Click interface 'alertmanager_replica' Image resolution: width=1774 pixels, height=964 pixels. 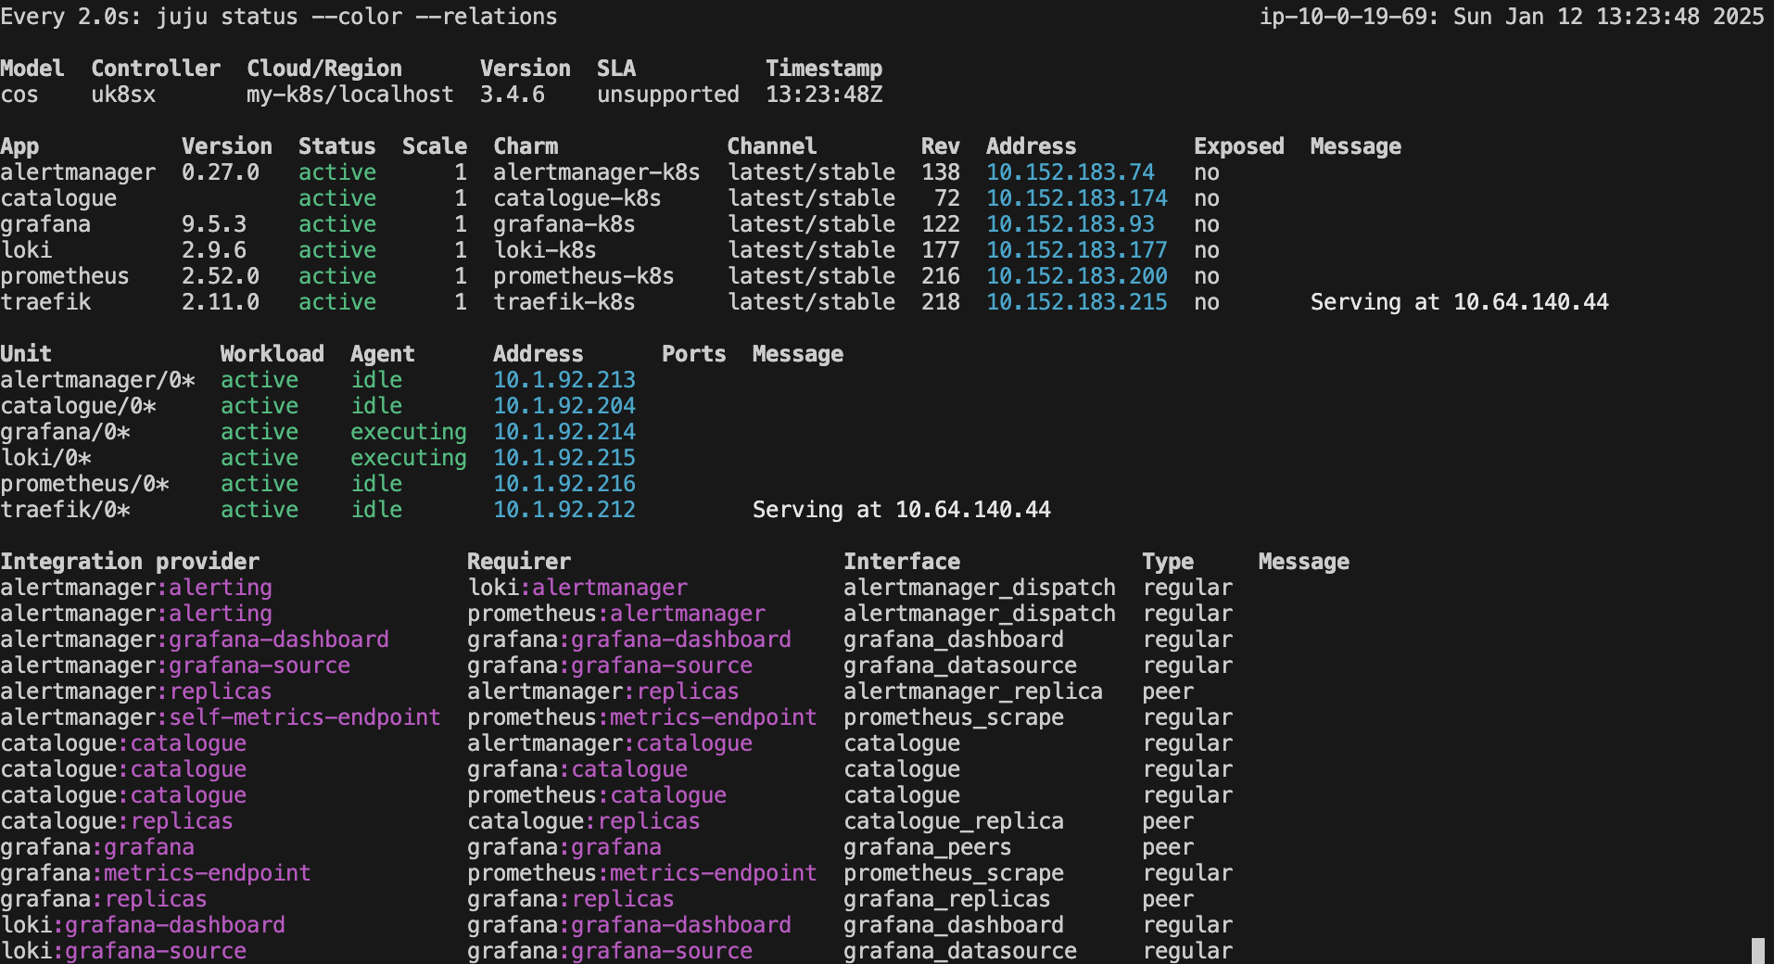coord(973,691)
